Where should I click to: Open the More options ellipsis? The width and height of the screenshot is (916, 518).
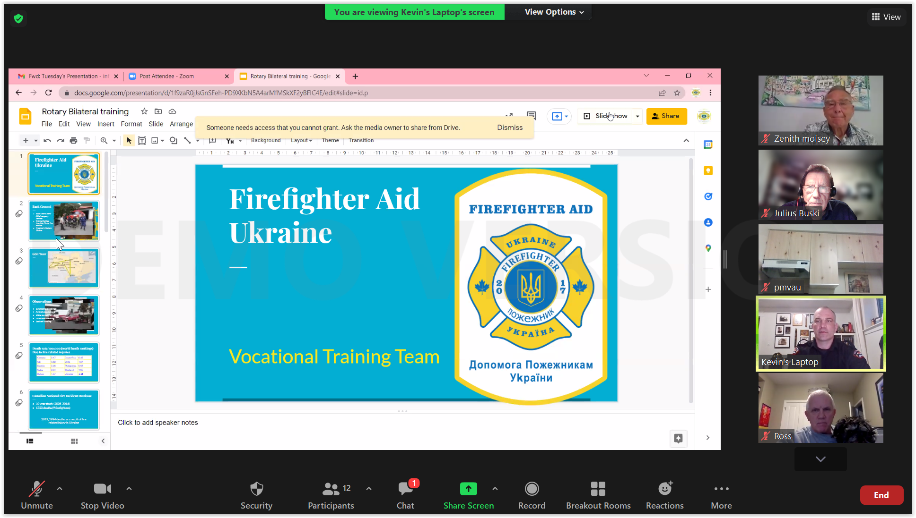point(721,489)
